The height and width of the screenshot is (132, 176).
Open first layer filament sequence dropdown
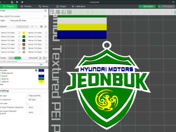pyautogui.click(x=34, y=107)
